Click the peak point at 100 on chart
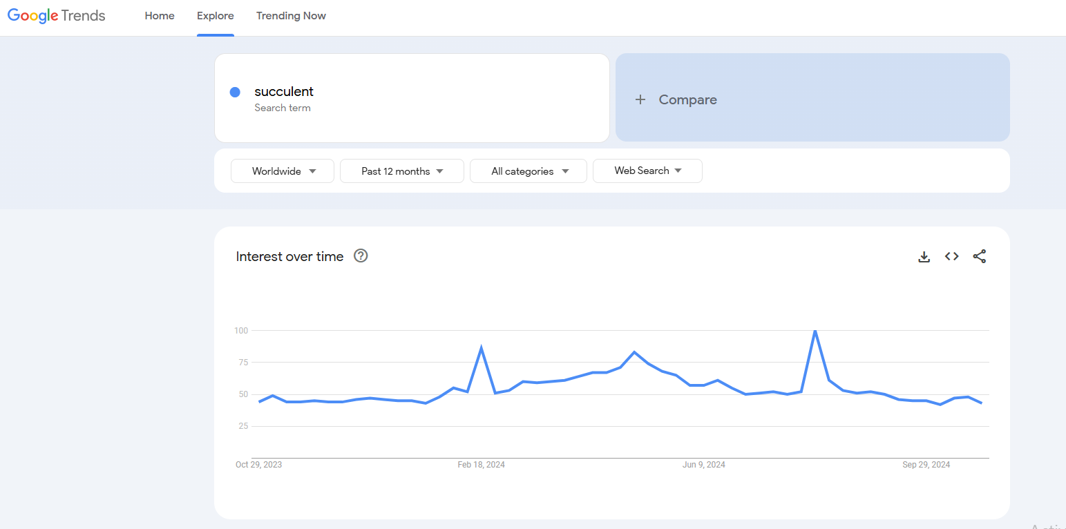Viewport: 1066px width, 529px height. tap(815, 331)
